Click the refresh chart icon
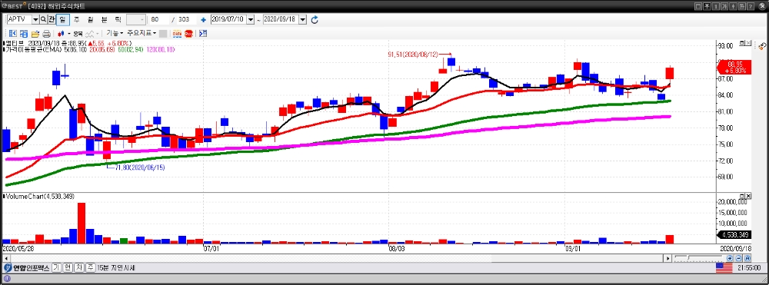The image size is (769, 285). pos(315,19)
